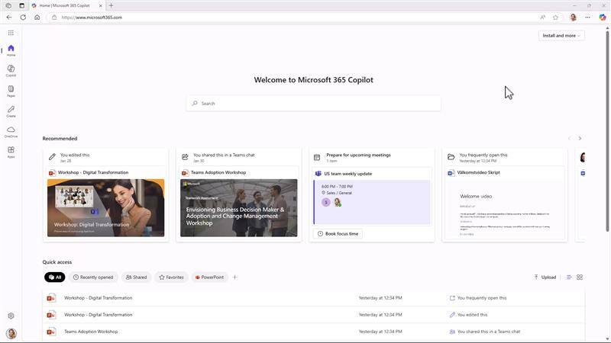Go to Home in left sidebar
611x343 pixels.
pyautogui.click(x=11, y=50)
